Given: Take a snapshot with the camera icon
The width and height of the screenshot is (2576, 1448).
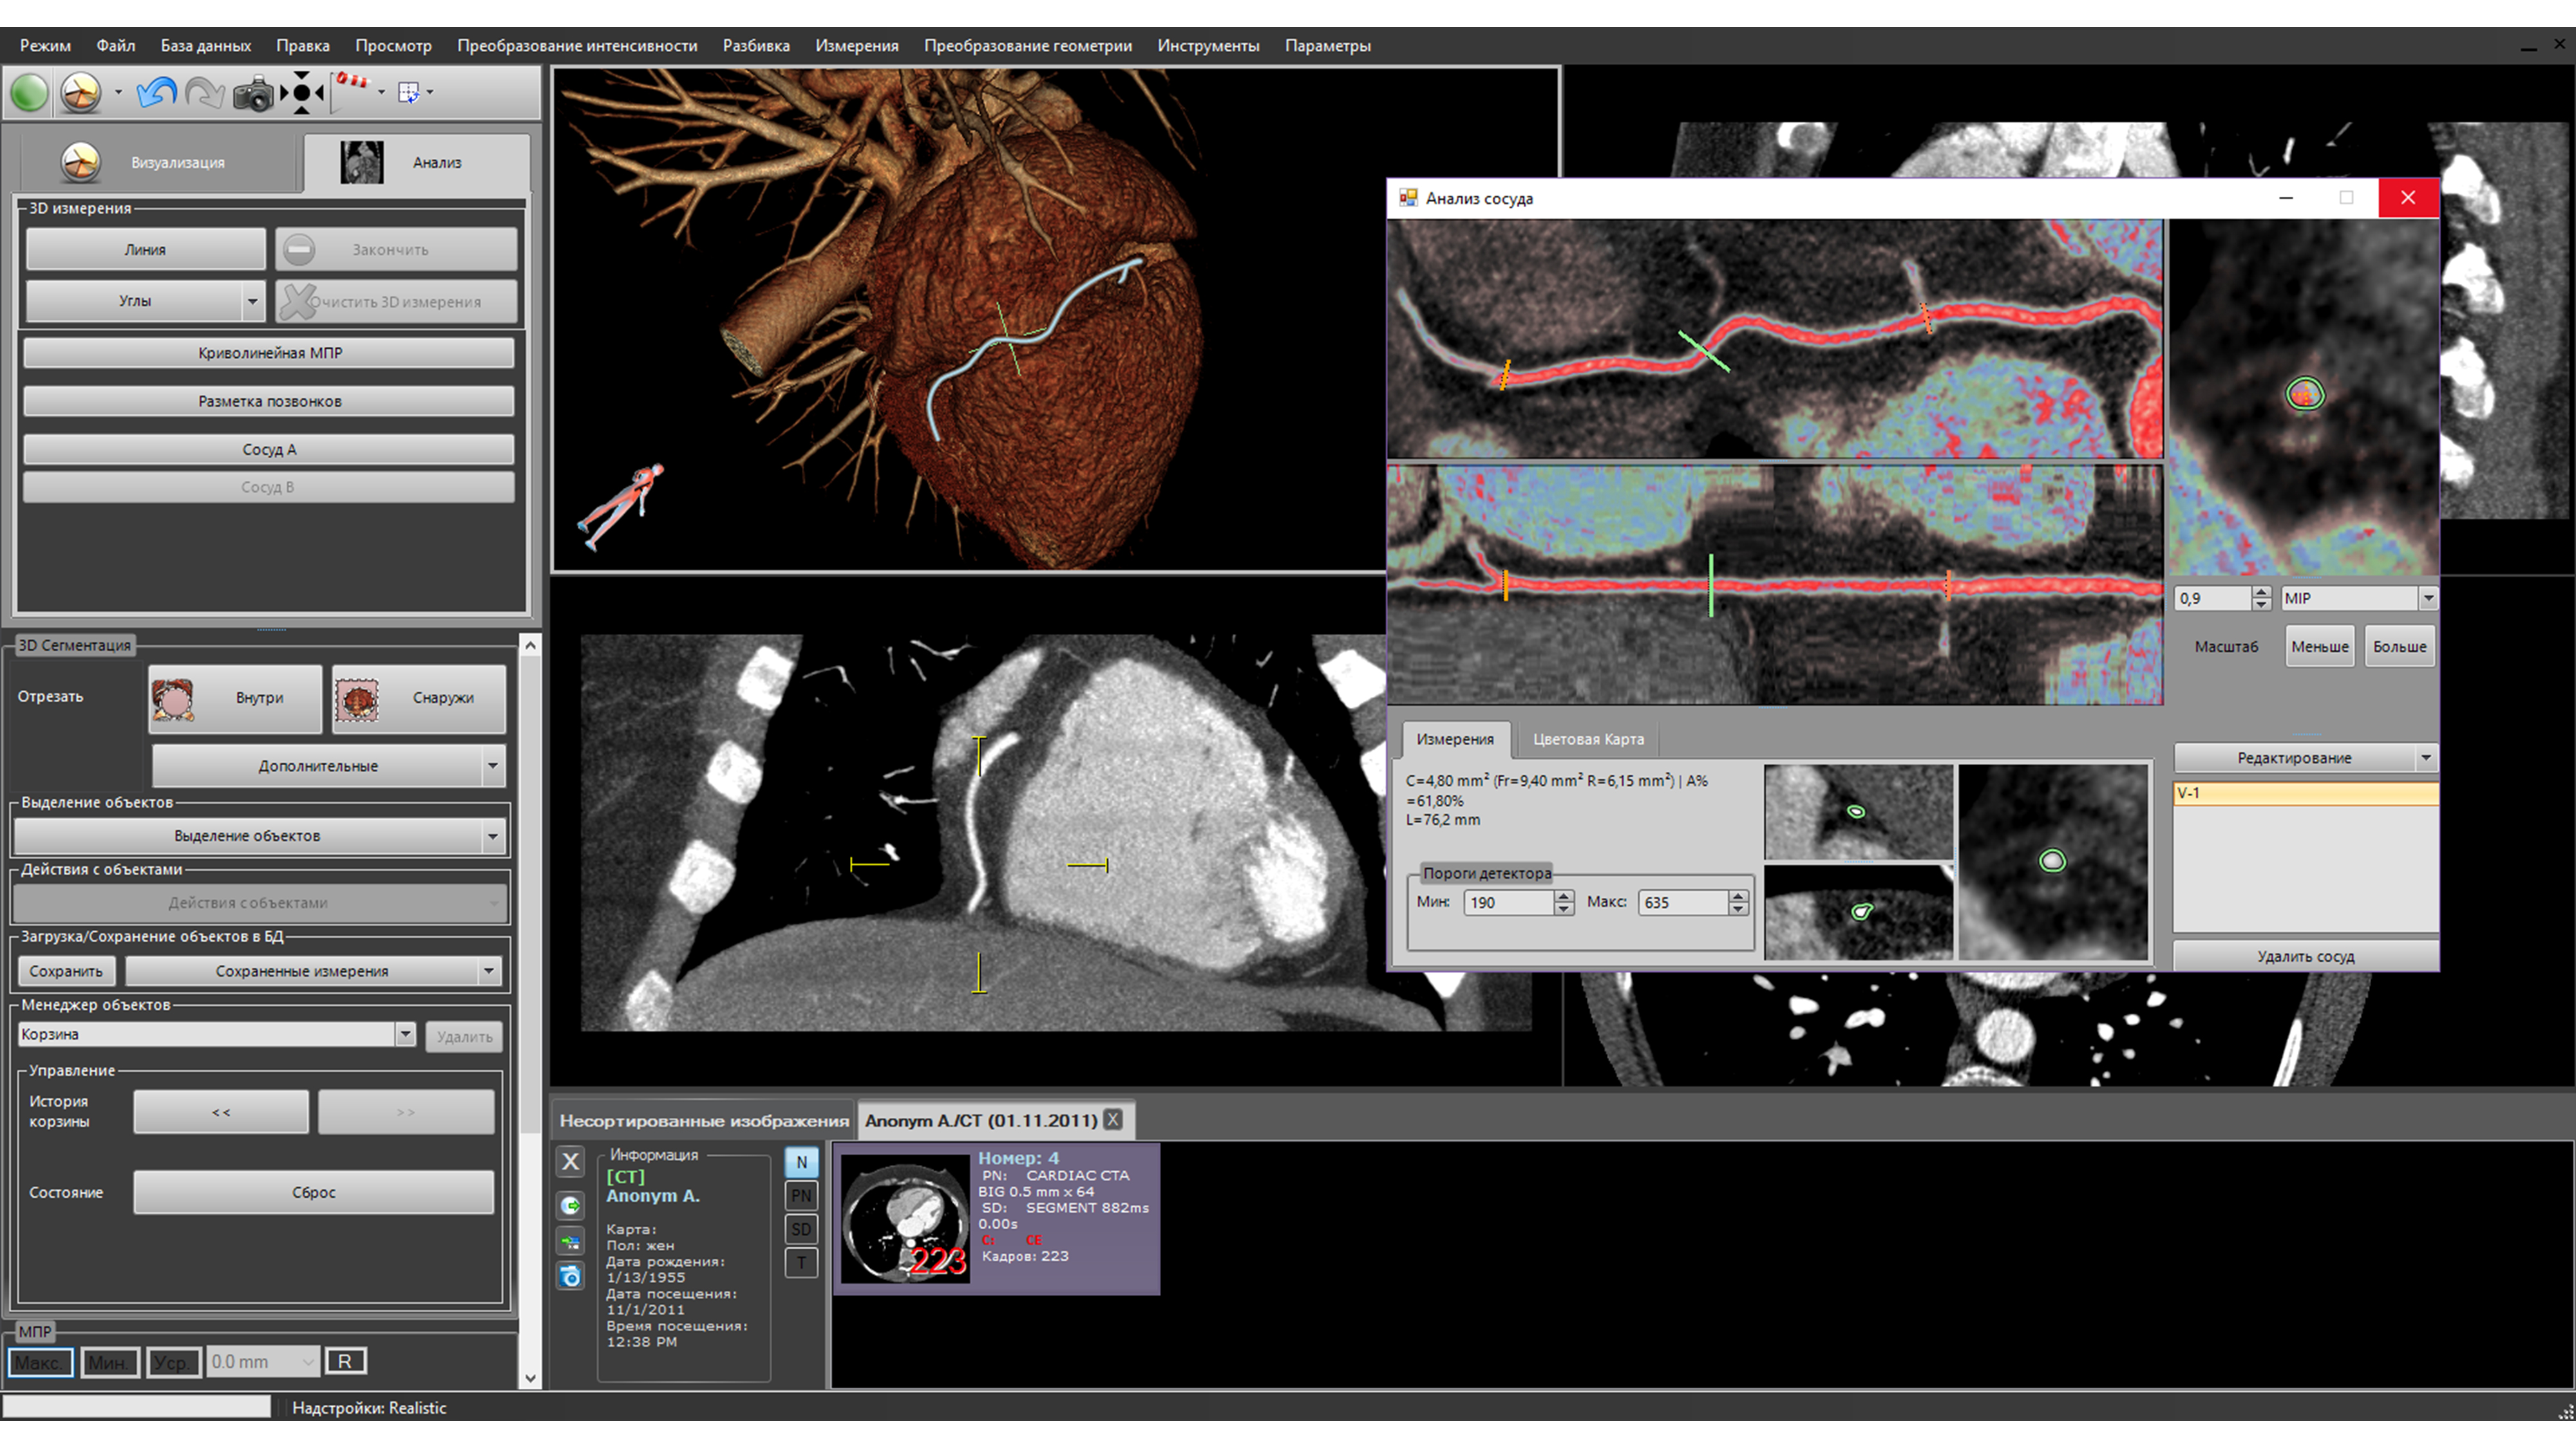Looking at the screenshot, I should [x=253, y=94].
